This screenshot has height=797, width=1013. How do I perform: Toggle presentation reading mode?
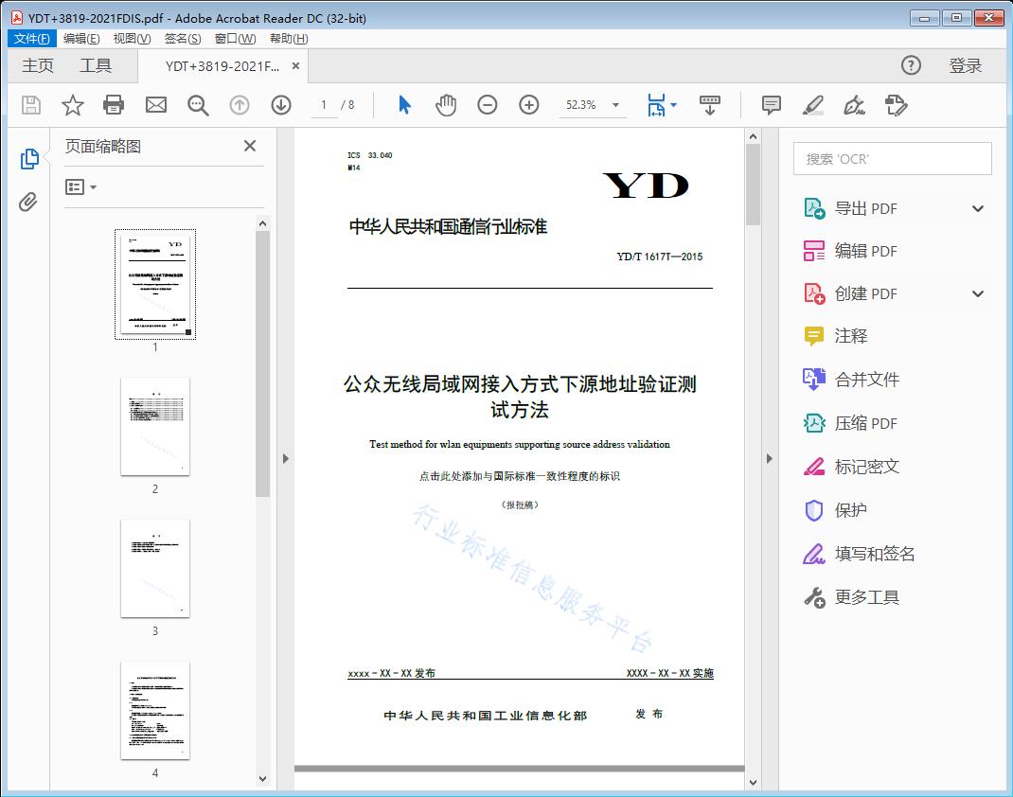tap(710, 105)
